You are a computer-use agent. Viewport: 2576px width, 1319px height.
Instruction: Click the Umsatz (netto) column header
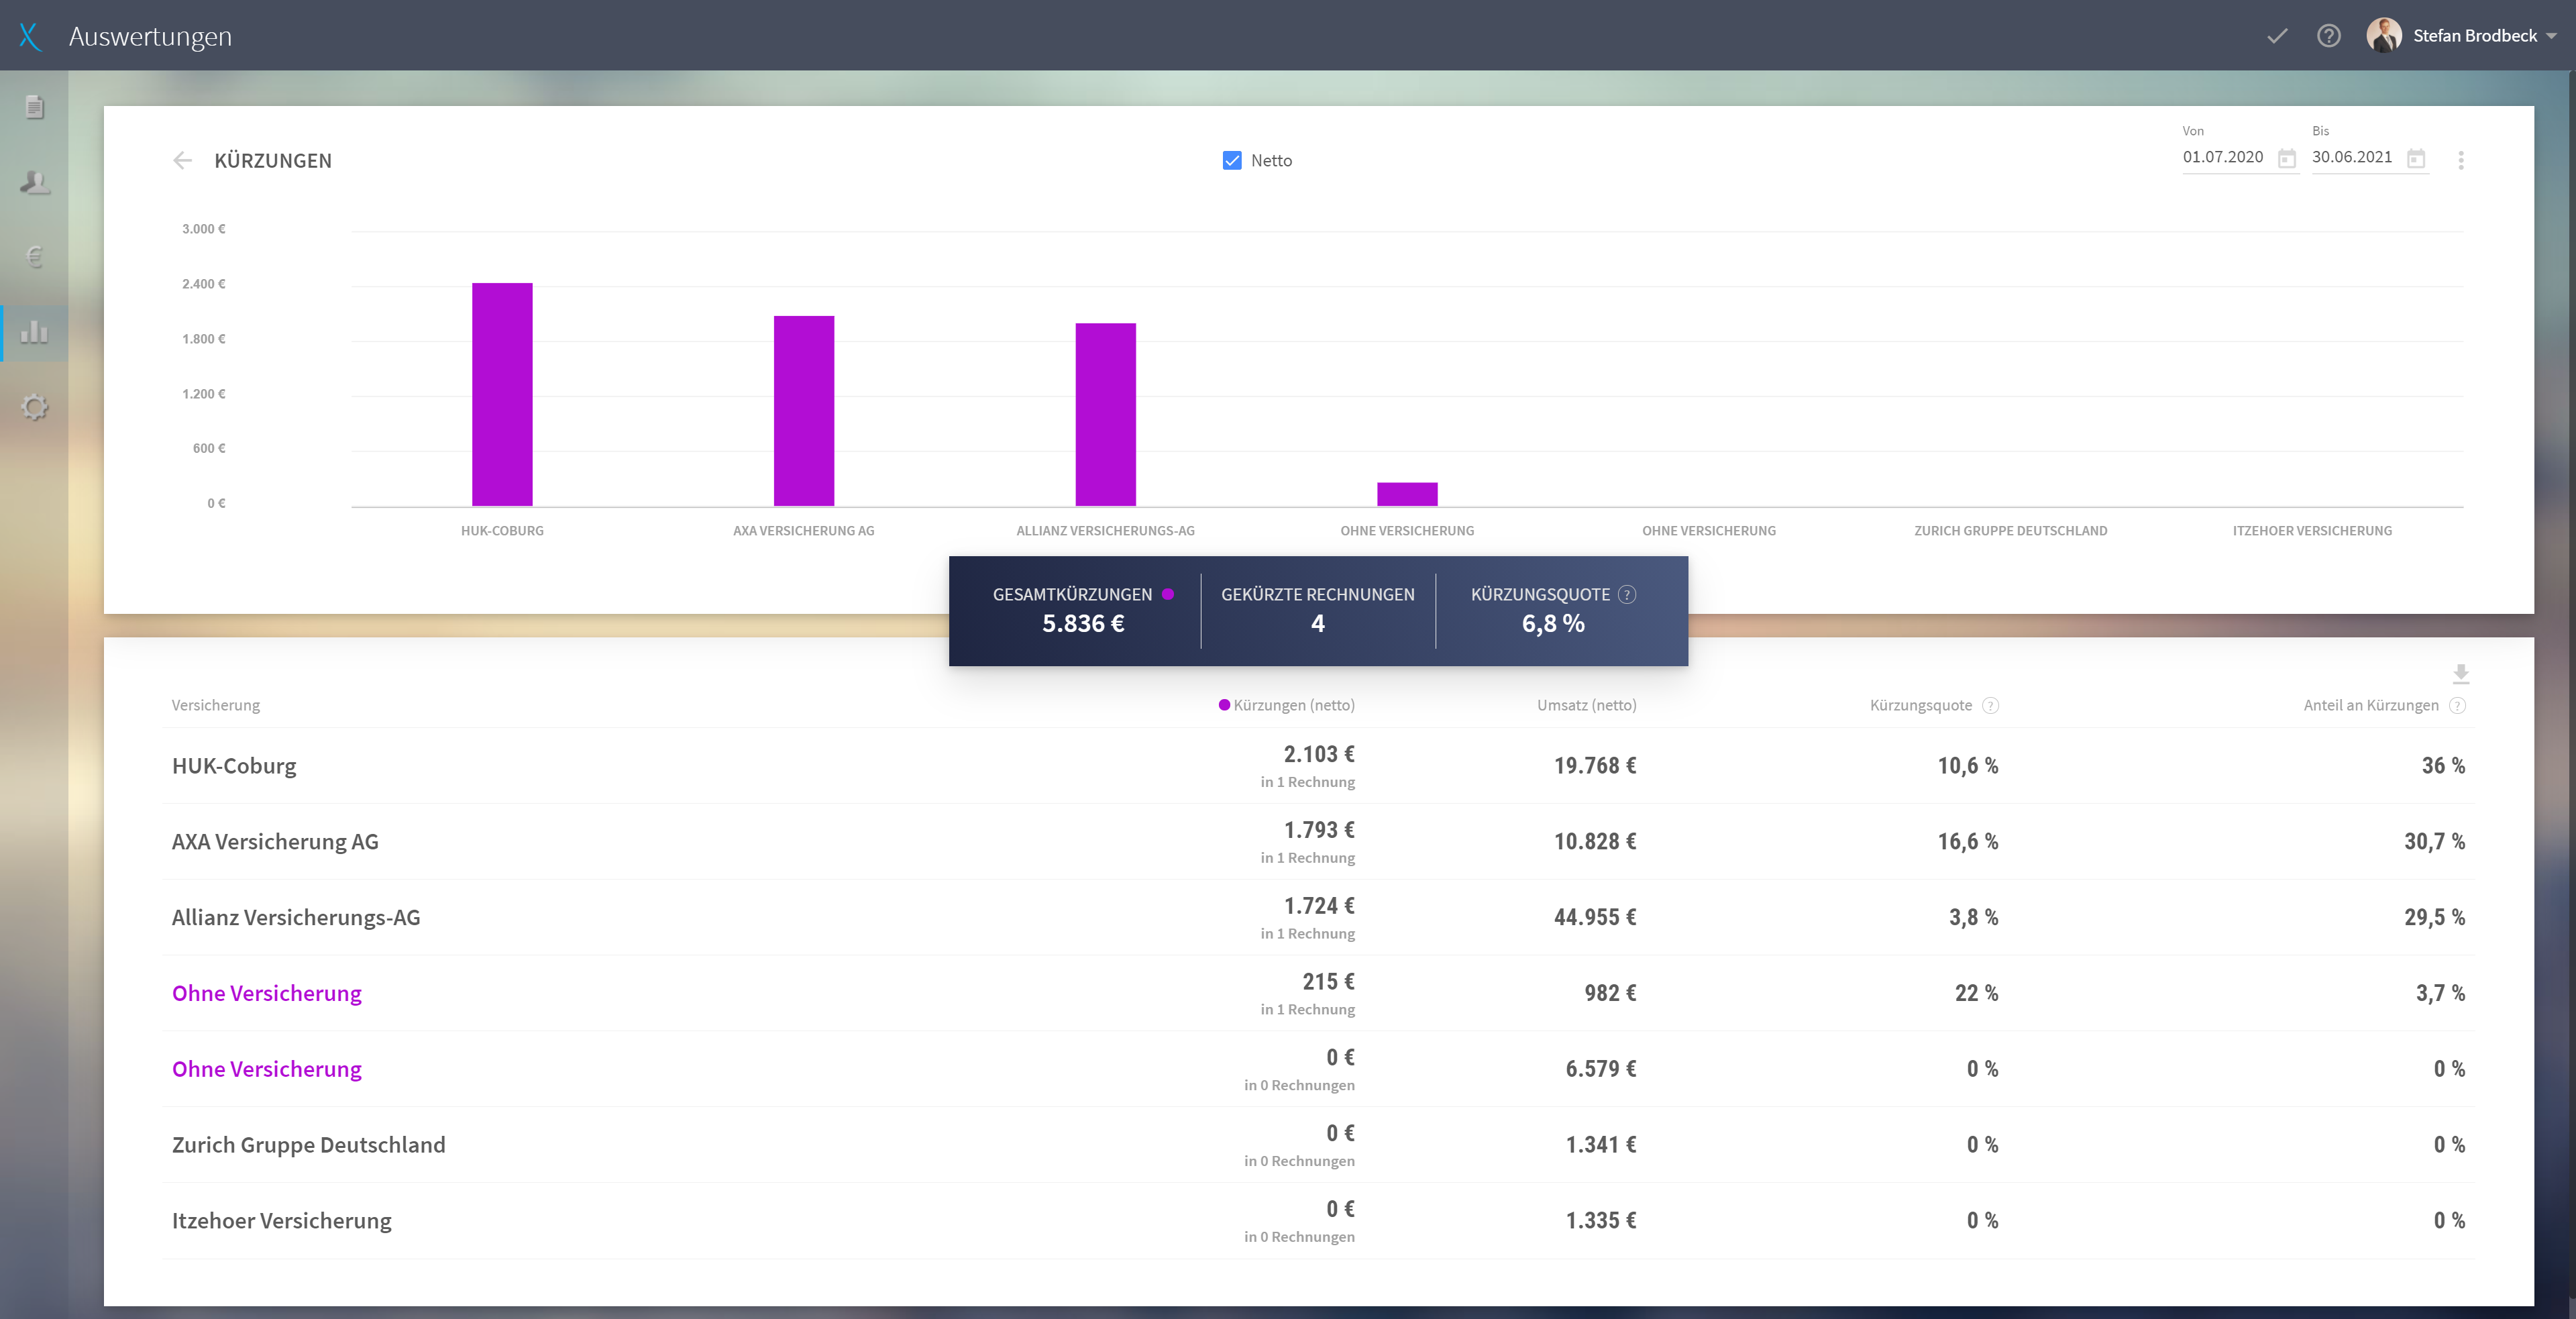1587,705
